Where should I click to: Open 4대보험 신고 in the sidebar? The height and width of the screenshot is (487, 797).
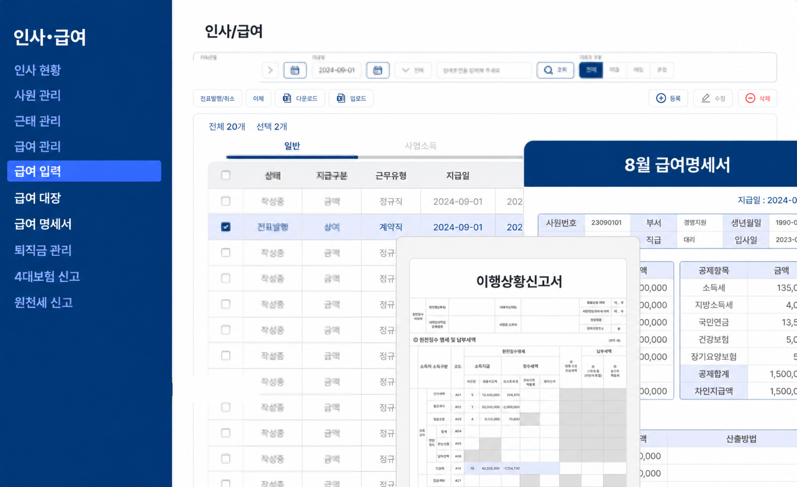coord(47,277)
